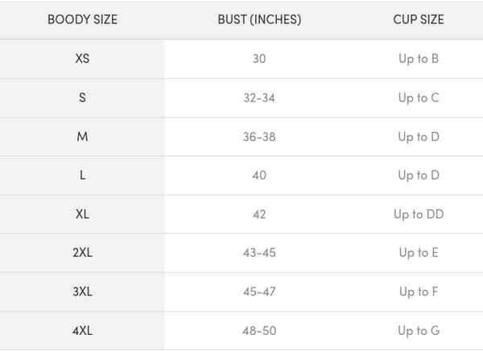
Task: Click the Up to G cup cell
Action: coord(418,331)
